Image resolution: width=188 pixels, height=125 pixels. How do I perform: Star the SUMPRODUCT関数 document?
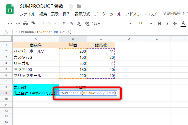71,6
